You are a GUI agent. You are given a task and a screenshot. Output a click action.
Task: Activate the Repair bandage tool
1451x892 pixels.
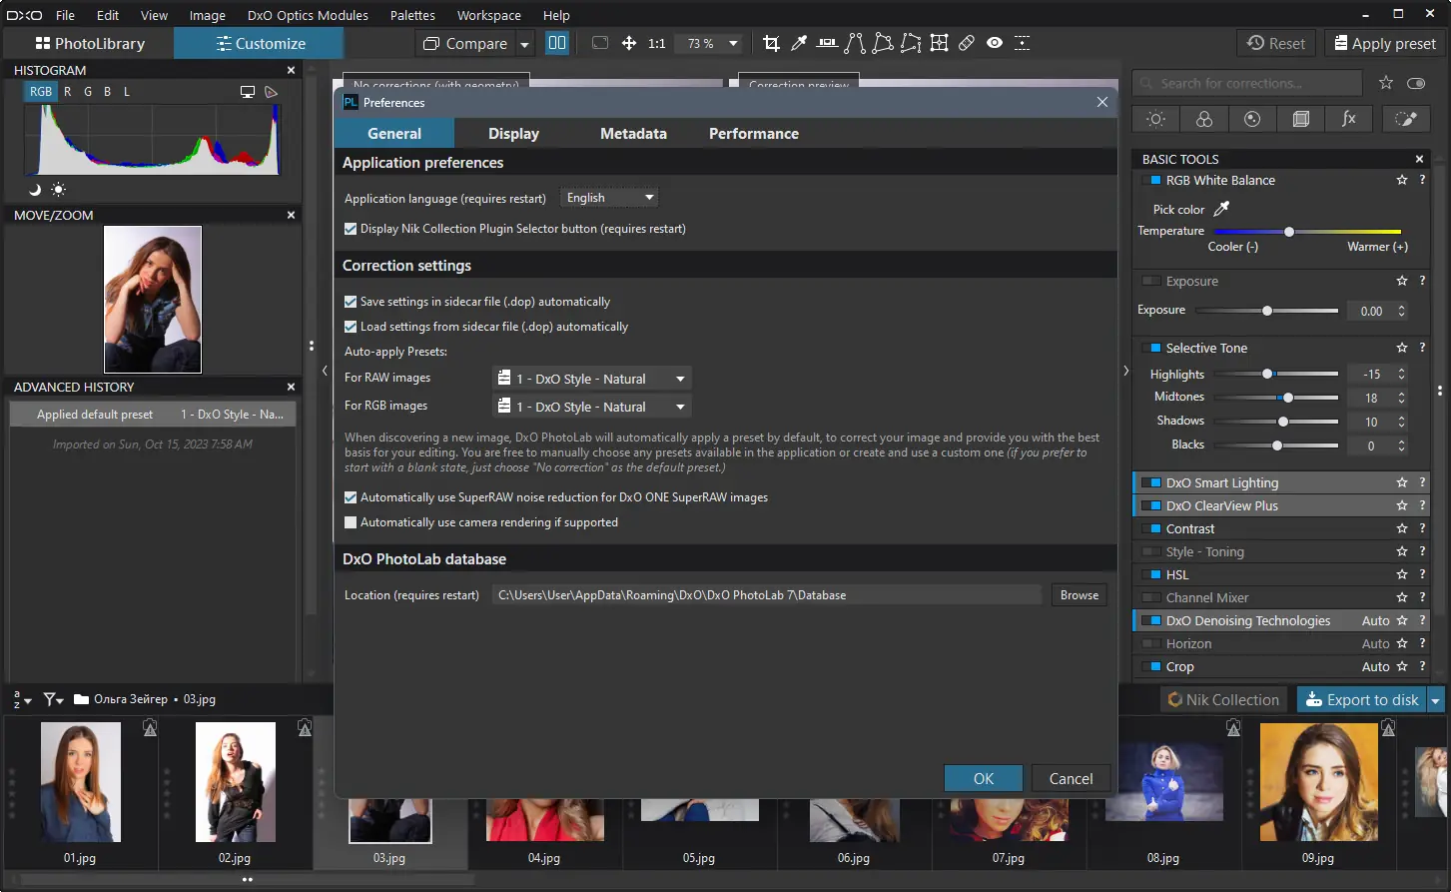click(x=967, y=43)
